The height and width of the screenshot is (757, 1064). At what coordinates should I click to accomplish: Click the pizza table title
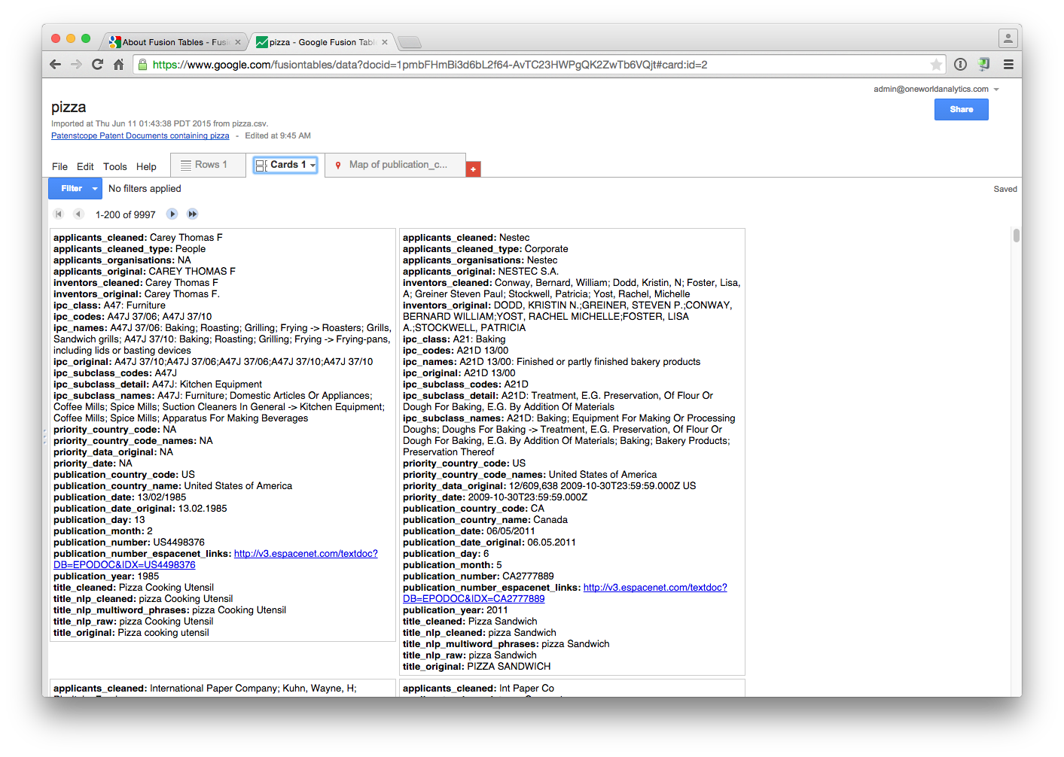(x=69, y=107)
